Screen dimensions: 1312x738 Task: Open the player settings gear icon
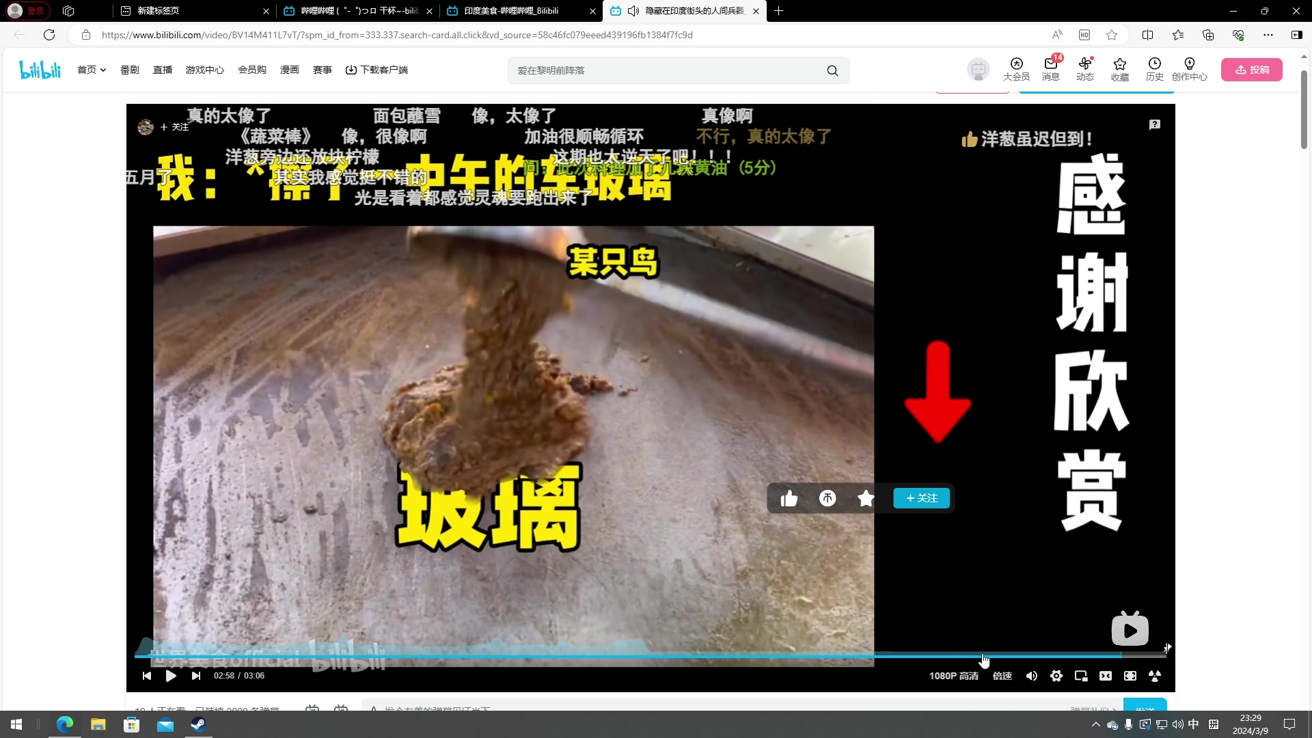click(x=1056, y=676)
